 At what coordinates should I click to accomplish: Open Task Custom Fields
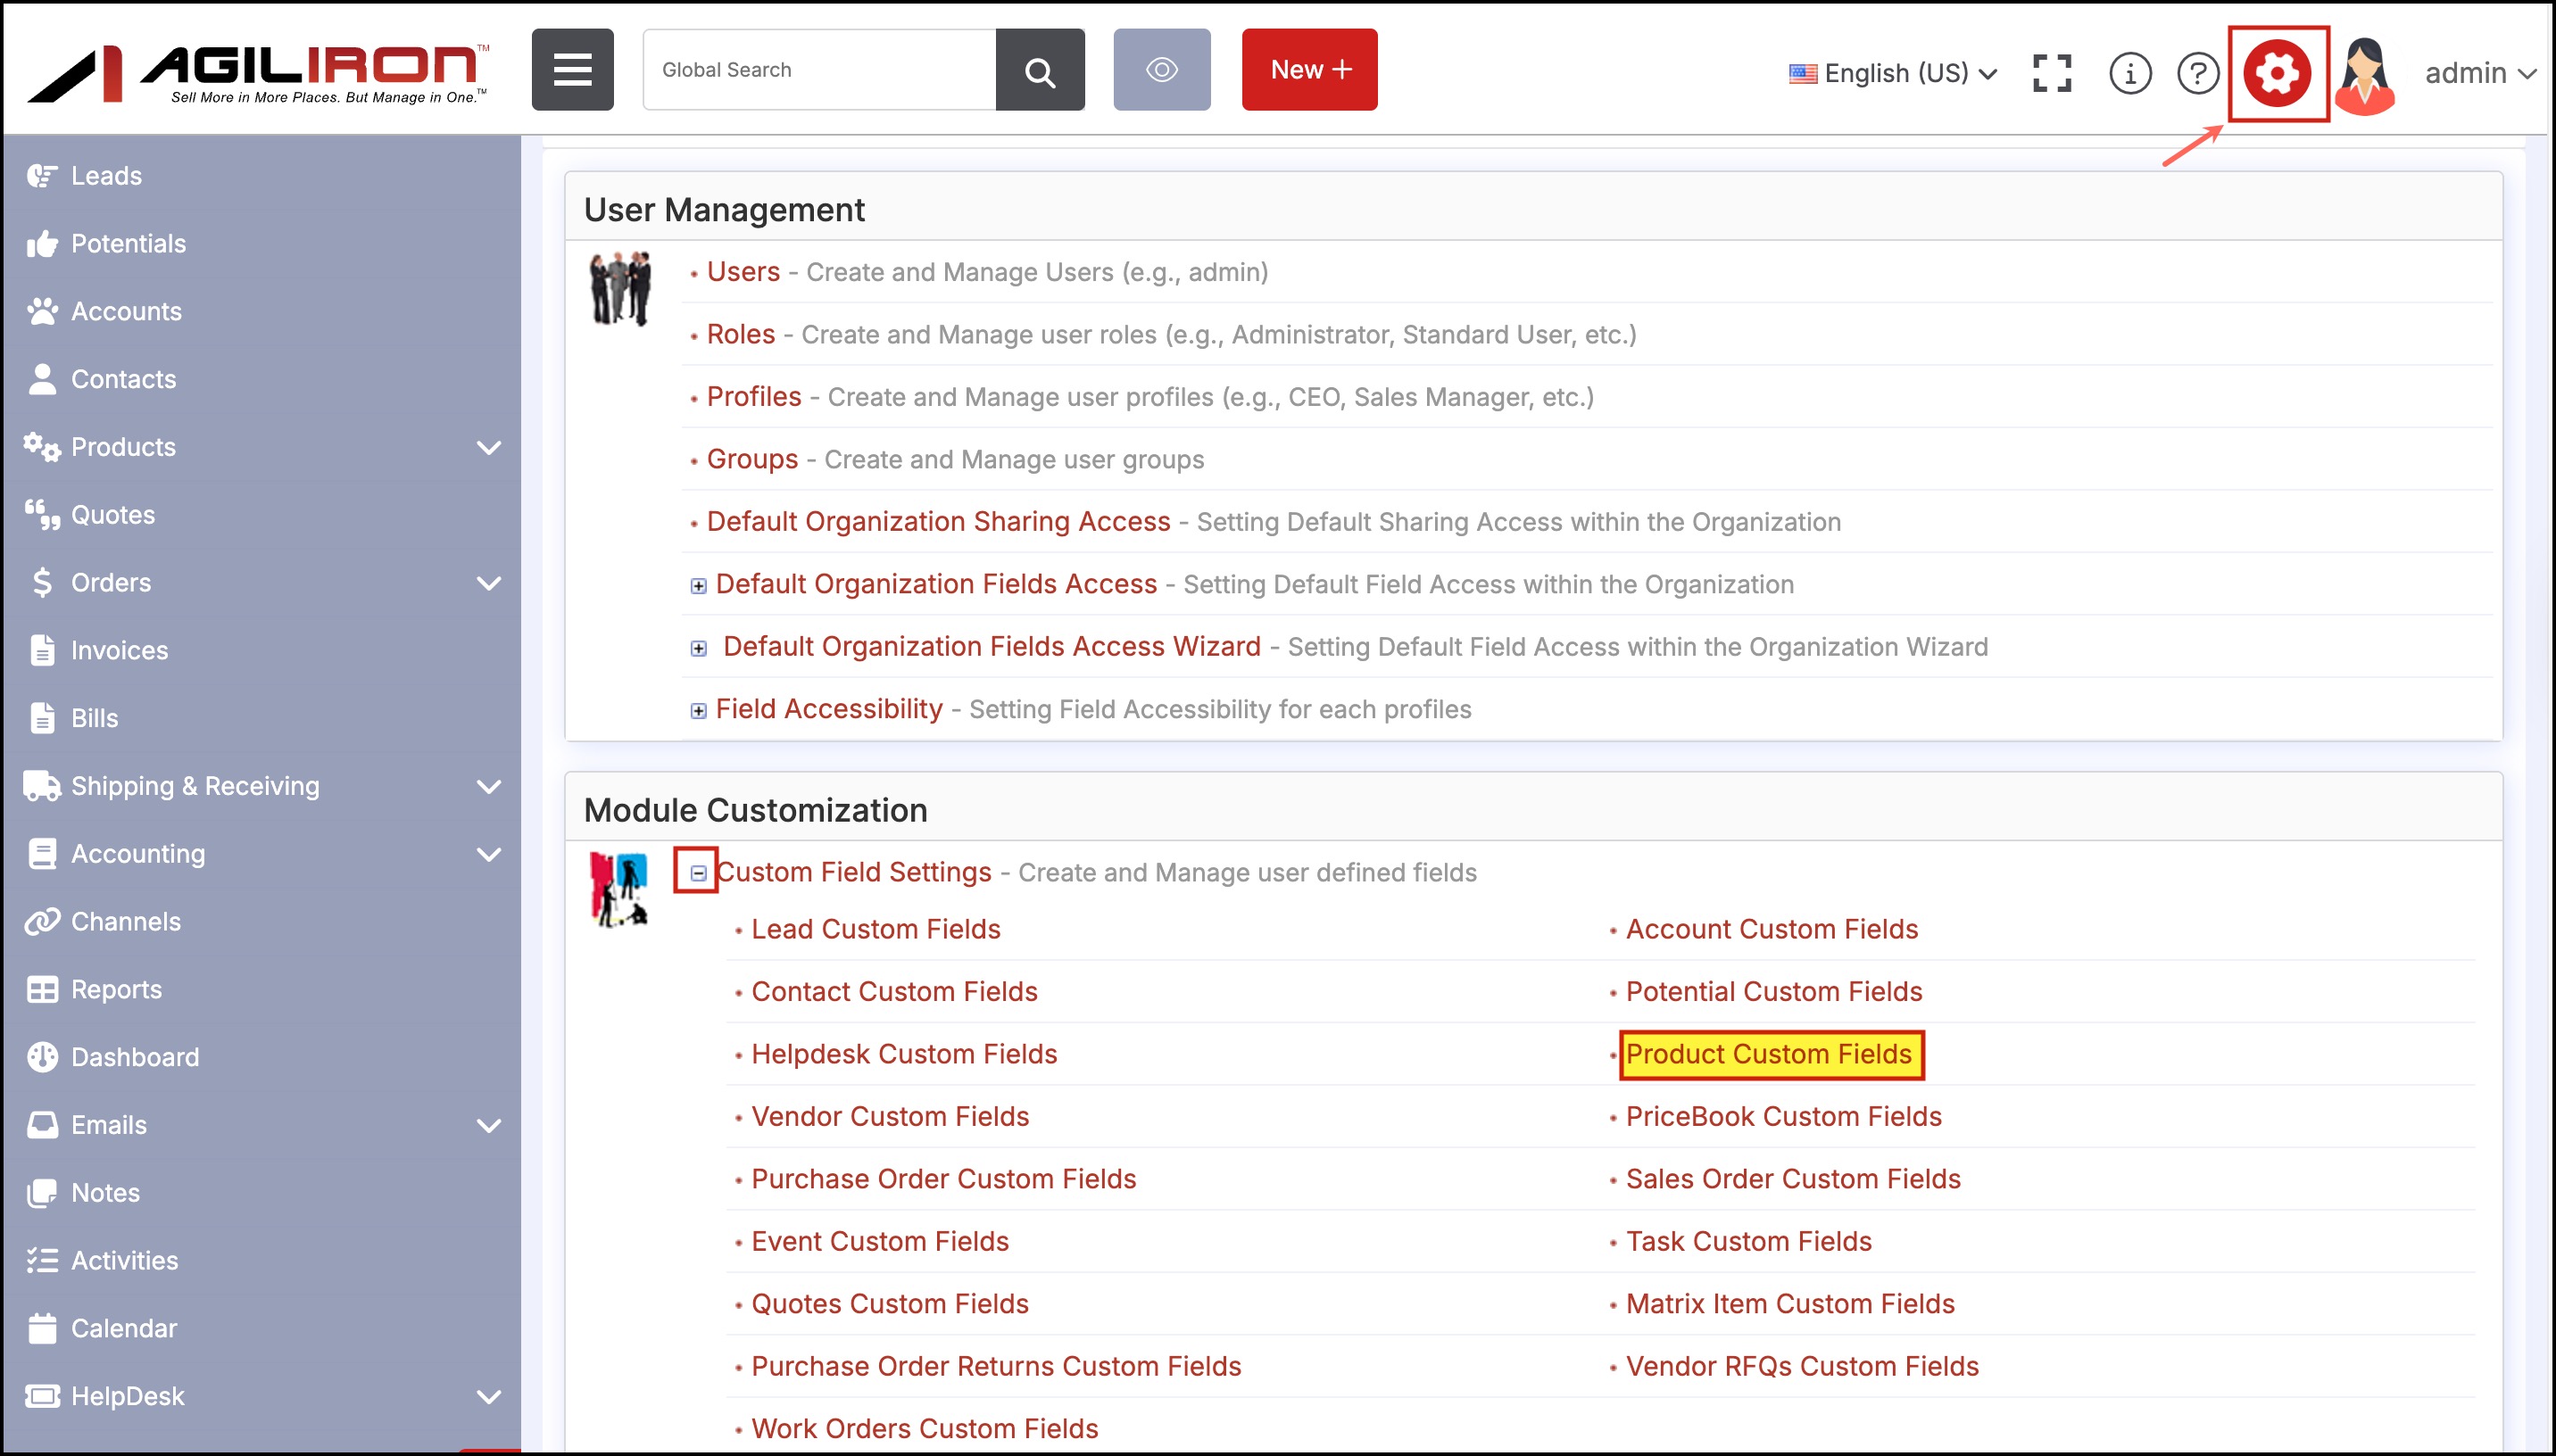tap(1749, 1242)
